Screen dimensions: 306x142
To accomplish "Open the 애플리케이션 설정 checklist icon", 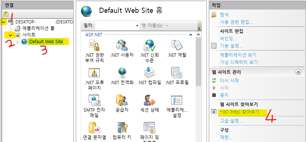I will [x=177, y=100].
